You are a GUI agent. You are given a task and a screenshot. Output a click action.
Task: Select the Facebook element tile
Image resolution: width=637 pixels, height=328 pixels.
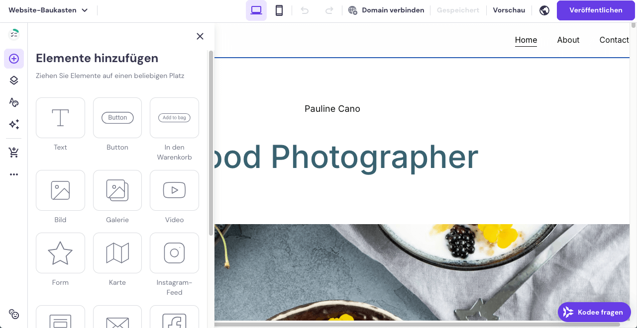174,317
